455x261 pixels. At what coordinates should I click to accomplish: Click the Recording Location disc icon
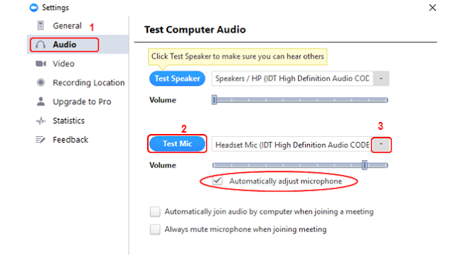(41, 82)
